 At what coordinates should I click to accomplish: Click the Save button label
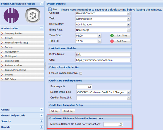[x=55, y=9]
